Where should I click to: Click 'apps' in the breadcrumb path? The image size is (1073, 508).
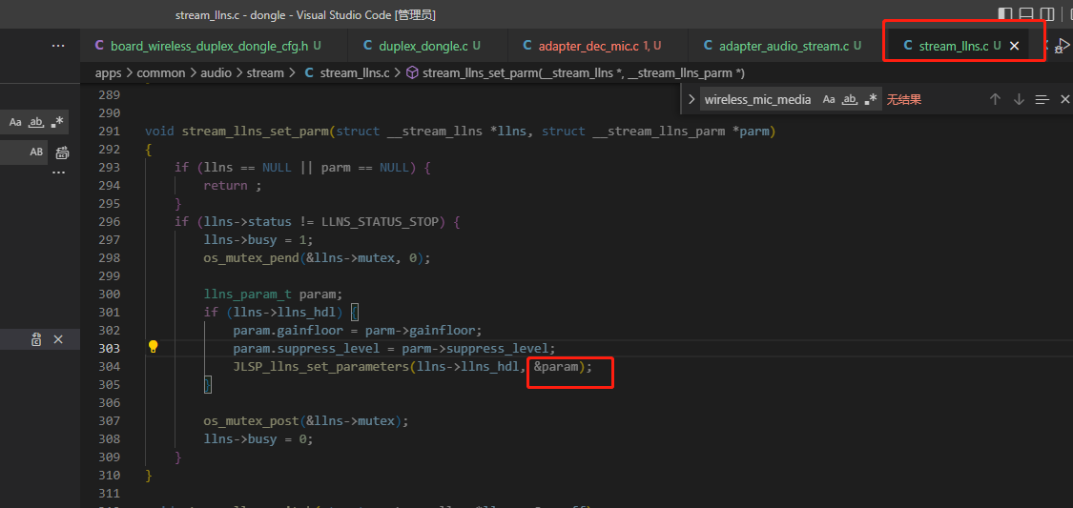click(108, 72)
